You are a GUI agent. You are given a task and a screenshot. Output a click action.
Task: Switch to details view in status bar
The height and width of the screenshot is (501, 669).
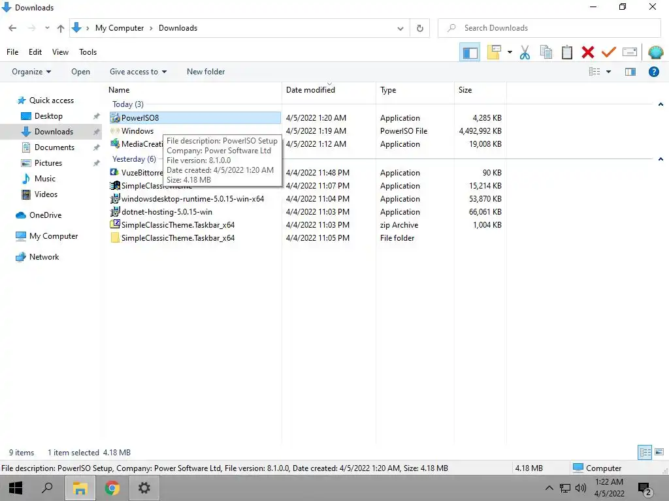click(644, 452)
